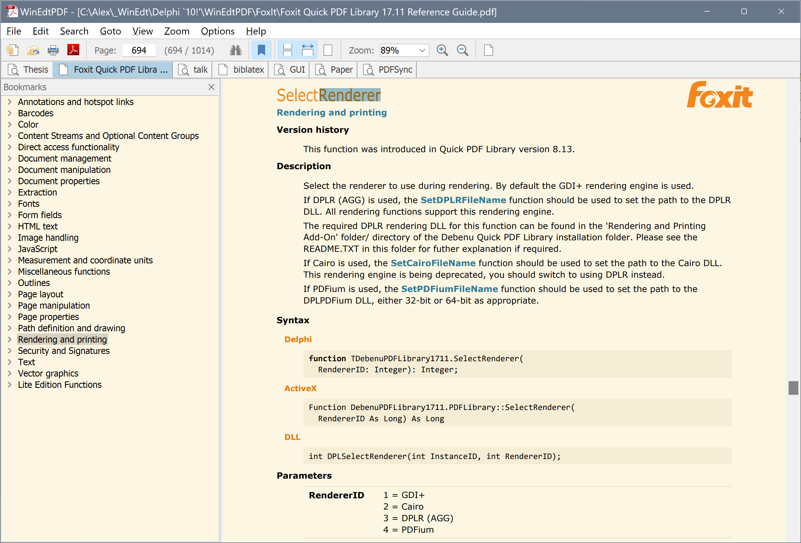Zoom out using the magnifier minus icon
Screen dimensions: 801x543
[x=462, y=50]
